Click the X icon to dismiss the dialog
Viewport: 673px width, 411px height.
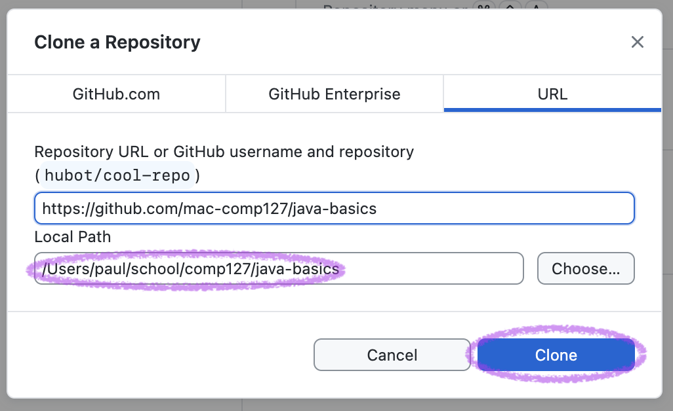(637, 42)
